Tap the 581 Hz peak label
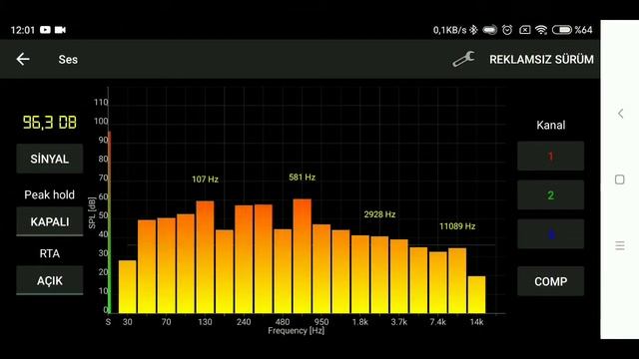The width and height of the screenshot is (639, 359). (302, 178)
